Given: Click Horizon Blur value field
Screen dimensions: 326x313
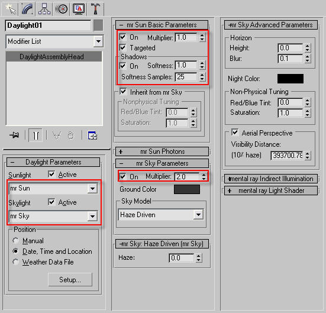Looking at the screenshot, I should click(291, 59).
